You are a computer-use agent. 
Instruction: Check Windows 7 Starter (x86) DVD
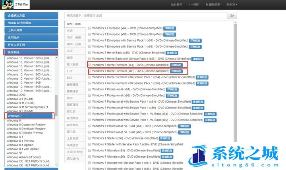tap(89, 138)
